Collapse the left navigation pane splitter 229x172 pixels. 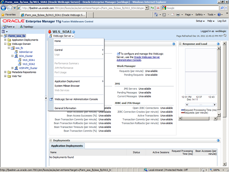pos(46,98)
